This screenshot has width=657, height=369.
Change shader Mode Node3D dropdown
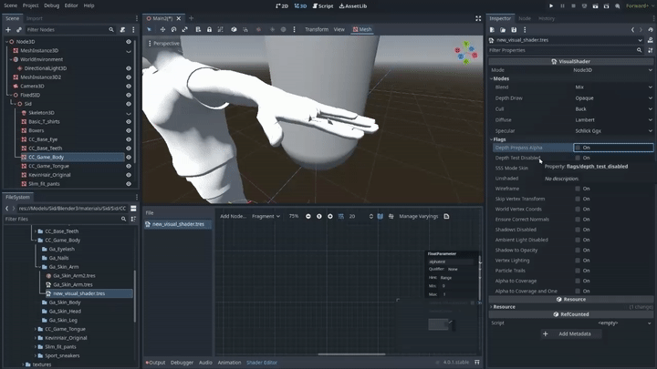613,70
